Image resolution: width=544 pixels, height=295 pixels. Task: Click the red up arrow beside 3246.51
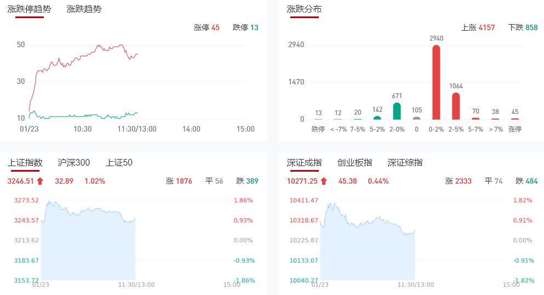tap(40, 181)
